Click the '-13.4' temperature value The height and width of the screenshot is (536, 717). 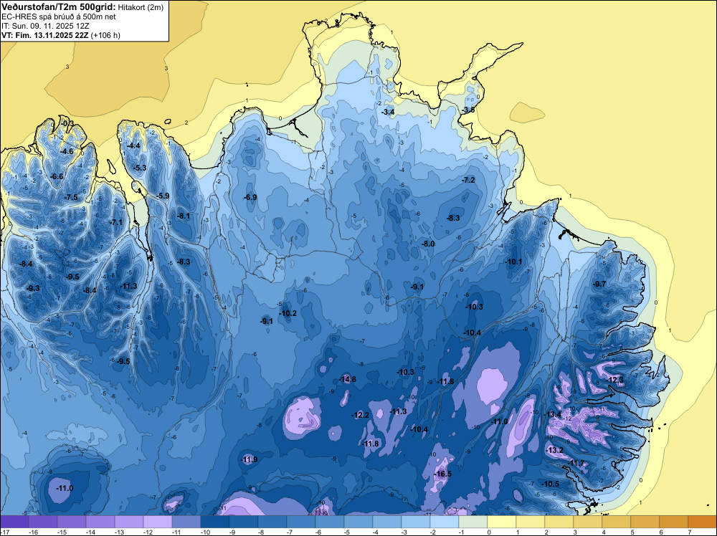(552, 414)
